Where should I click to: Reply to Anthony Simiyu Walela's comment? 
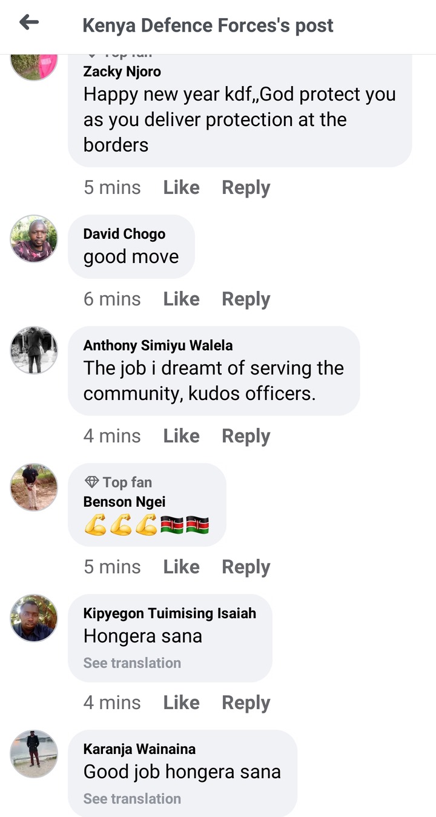click(246, 436)
